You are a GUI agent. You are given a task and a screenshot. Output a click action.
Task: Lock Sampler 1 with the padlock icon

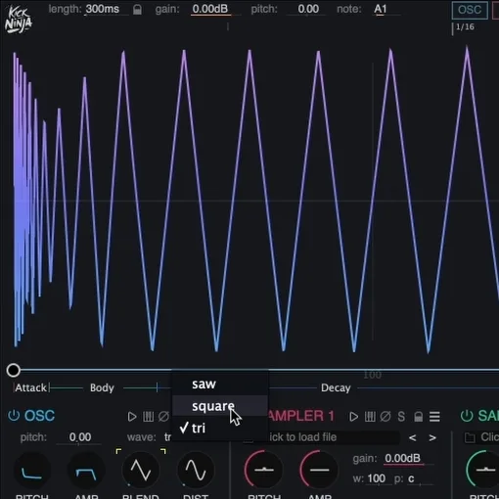418,417
